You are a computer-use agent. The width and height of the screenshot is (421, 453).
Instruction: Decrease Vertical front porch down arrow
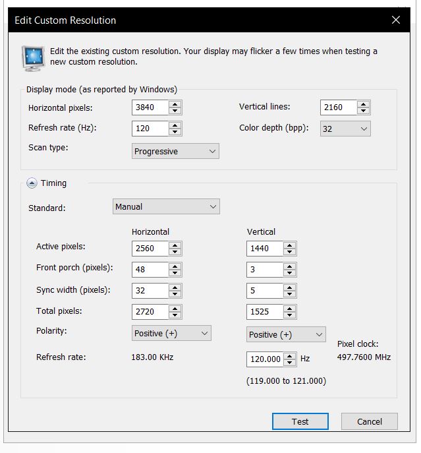(x=290, y=273)
